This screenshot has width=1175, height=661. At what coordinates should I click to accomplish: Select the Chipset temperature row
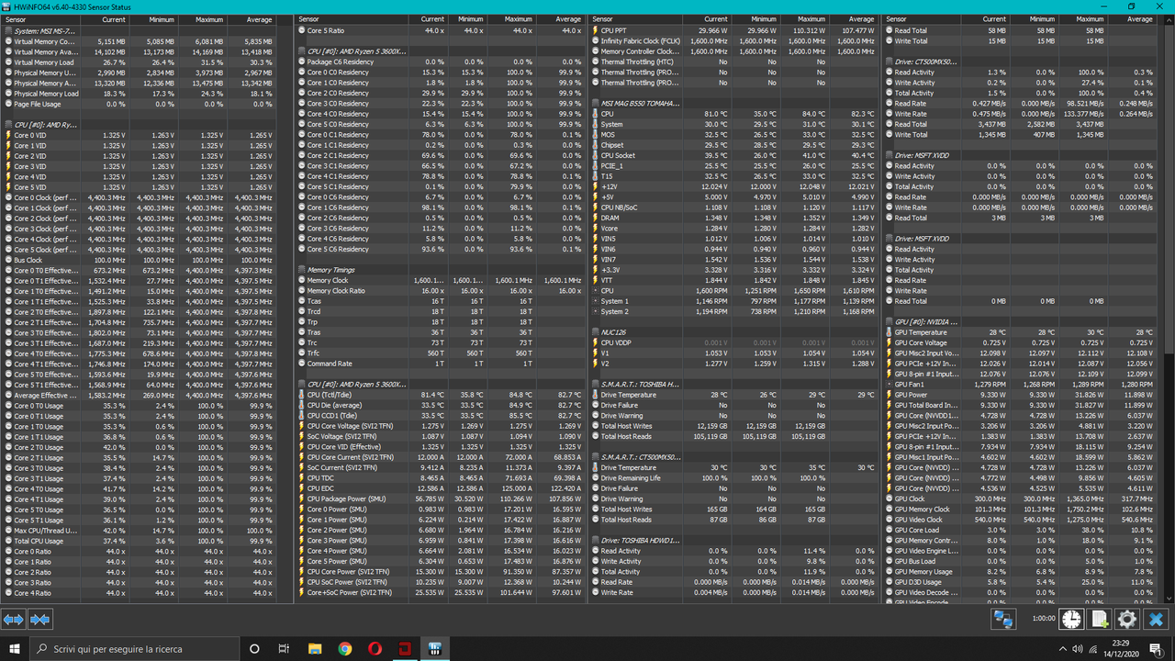pos(733,145)
